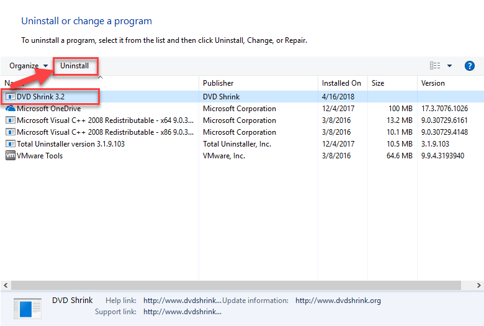Click the Uninstall or change a program heading
Image resolution: width=484 pixels, height=326 pixels.
(x=86, y=21)
